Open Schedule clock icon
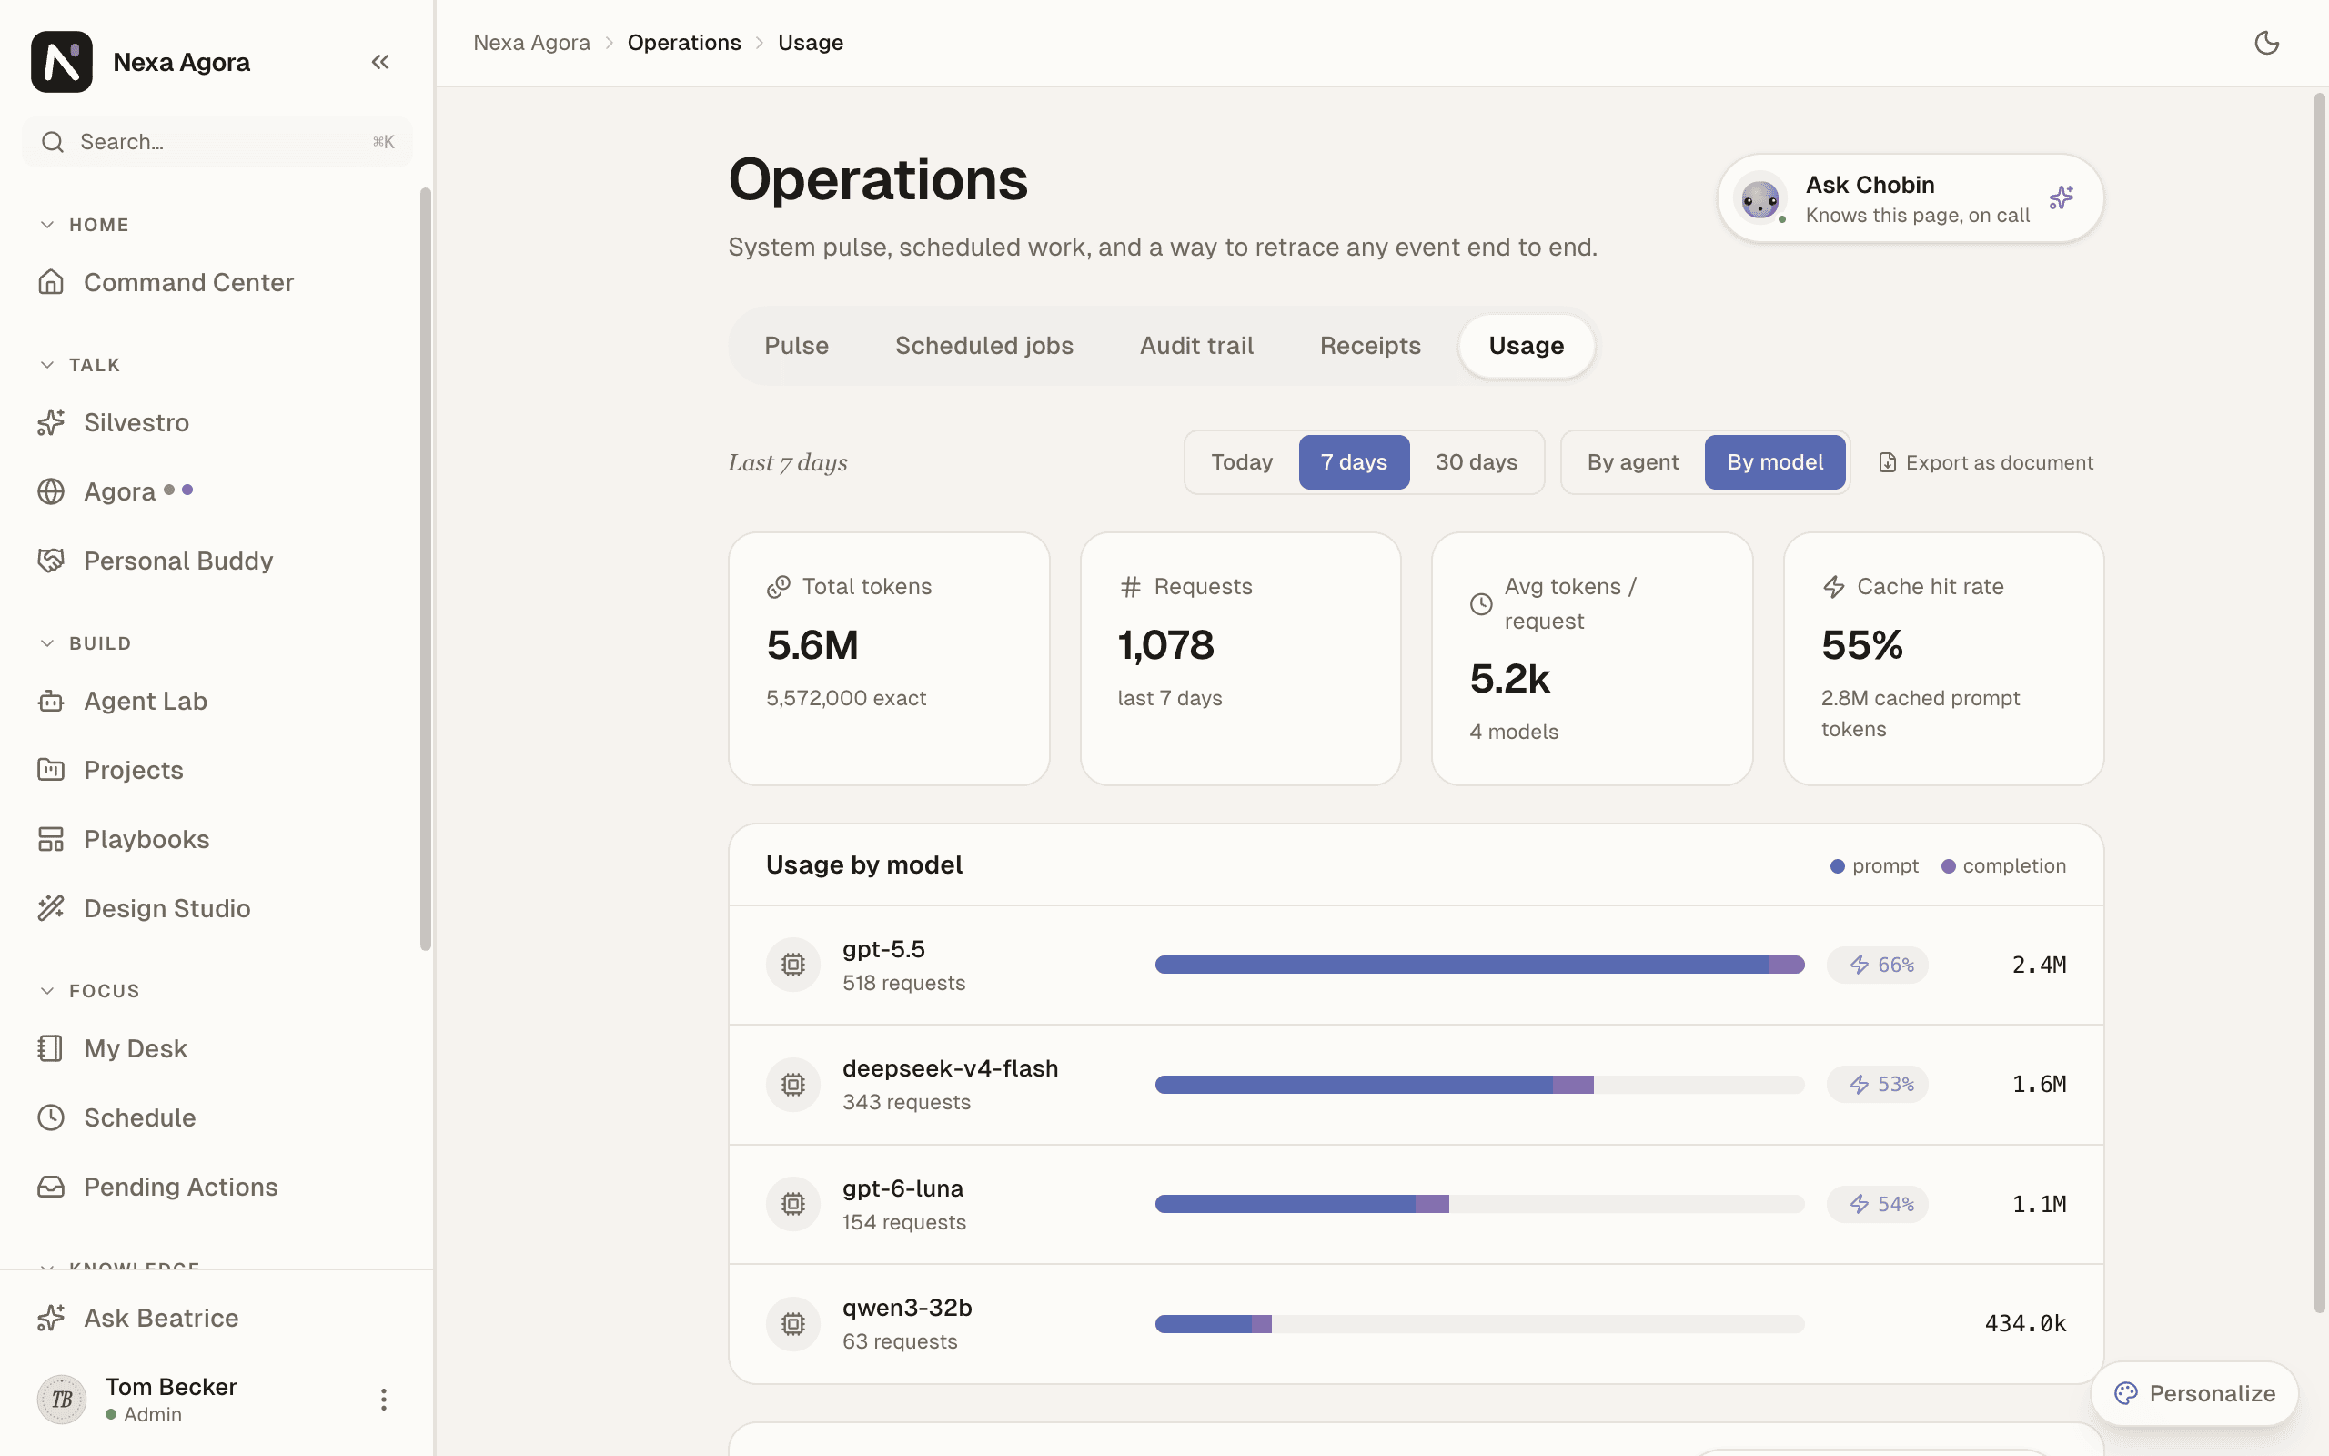The height and width of the screenshot is (1456, 2329). point(51,1117)
